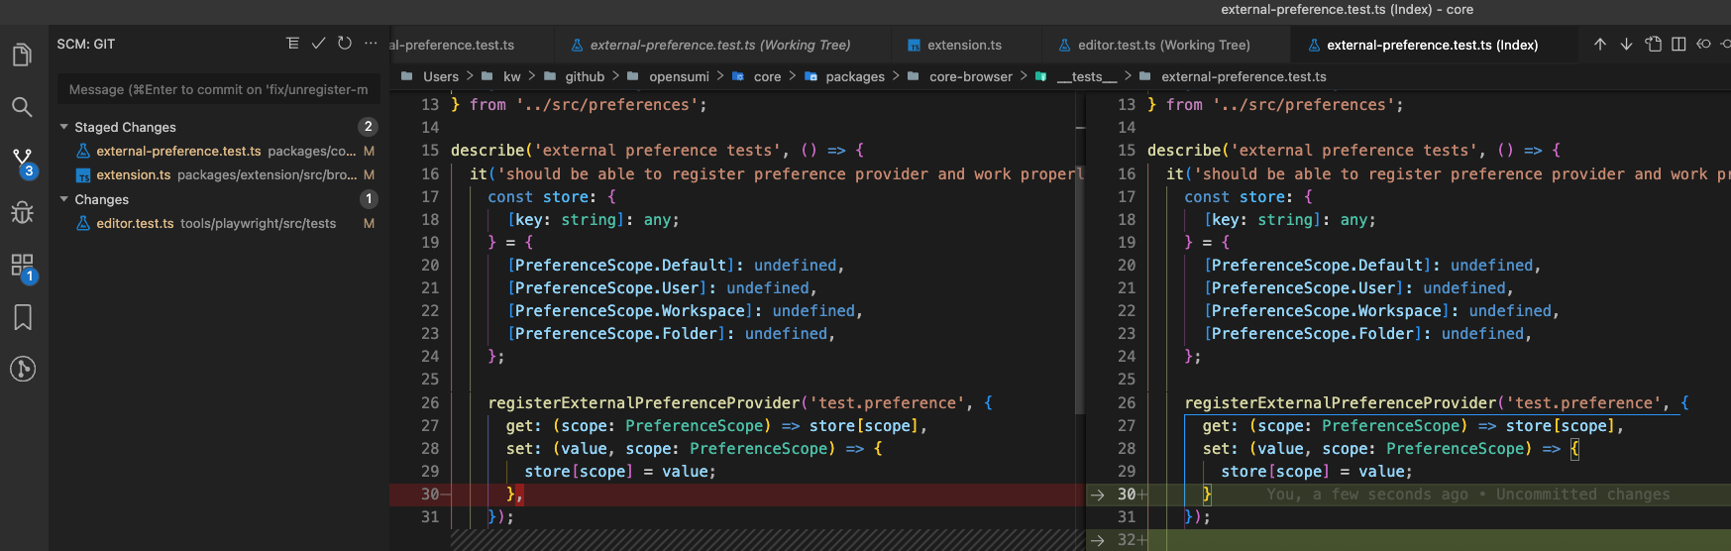Open the Bookmarks view in activity bar
The image size is (1731, 551).
point(22,317)
